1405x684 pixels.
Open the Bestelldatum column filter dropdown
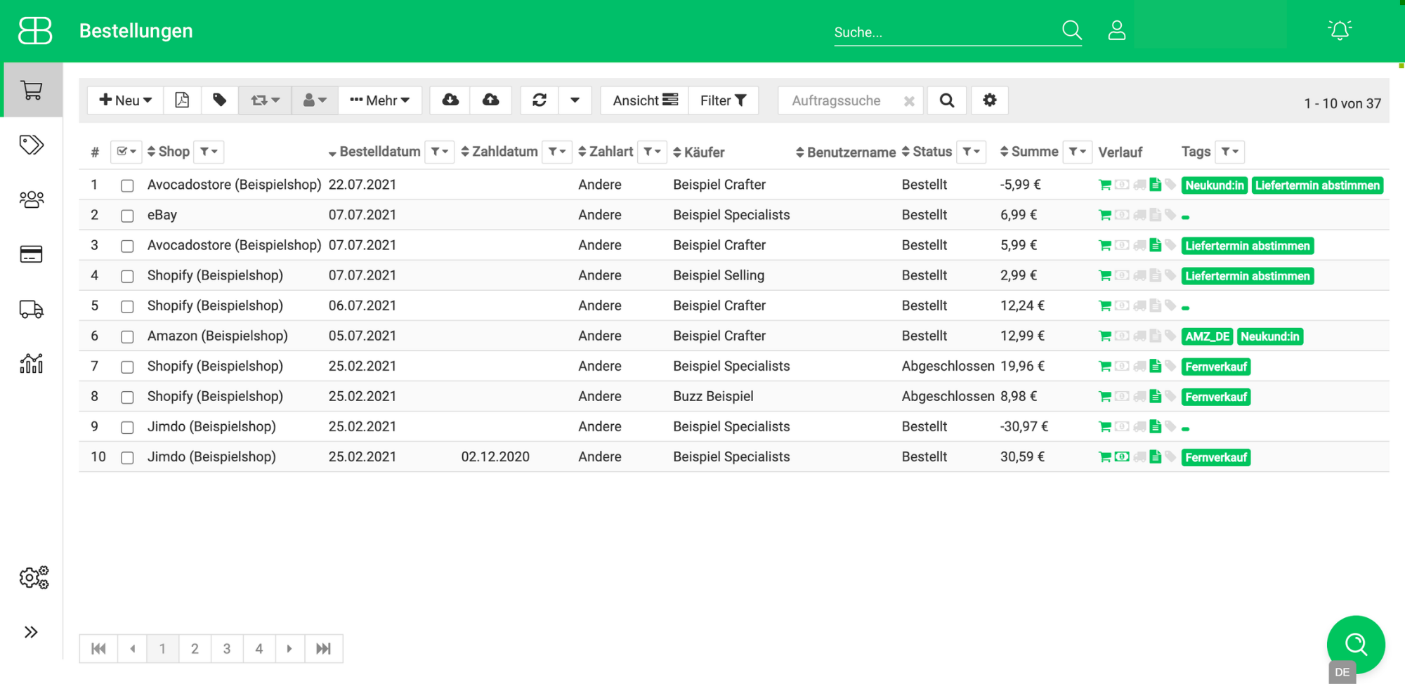440,152
